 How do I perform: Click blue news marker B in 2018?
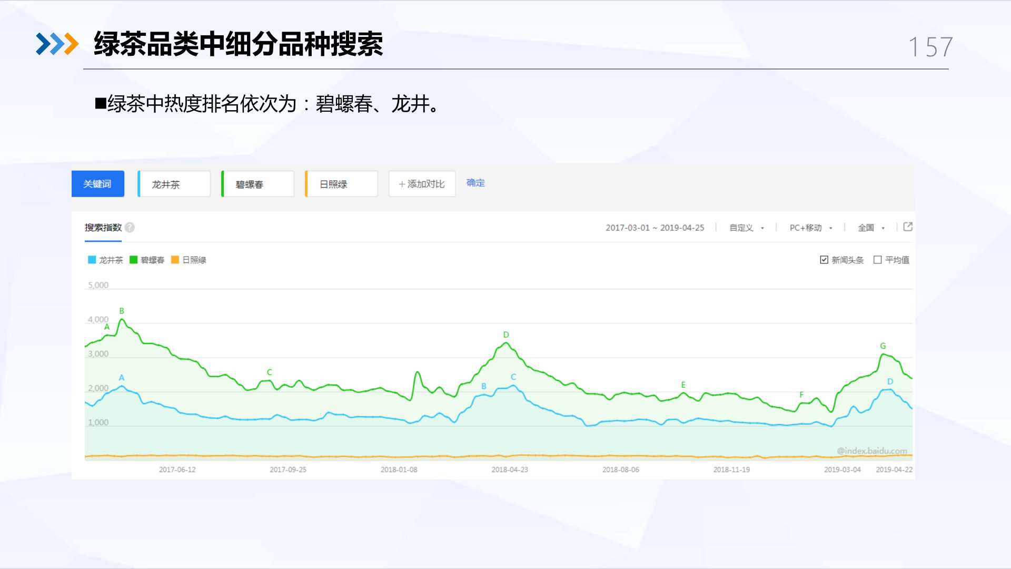point(484,386)
